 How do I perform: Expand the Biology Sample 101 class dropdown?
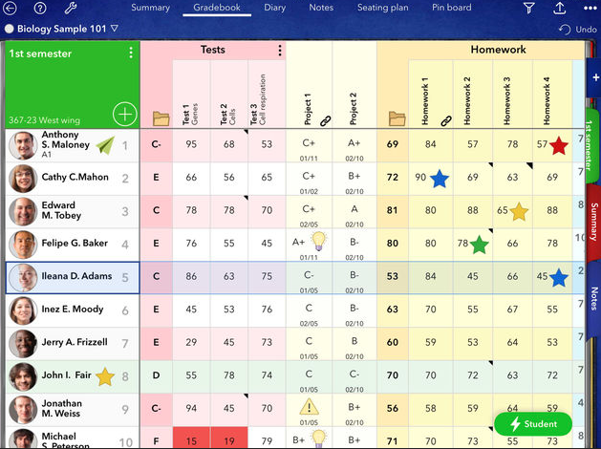115,29
